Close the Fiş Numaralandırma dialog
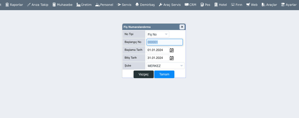299x118 pixels. [182, 27]
